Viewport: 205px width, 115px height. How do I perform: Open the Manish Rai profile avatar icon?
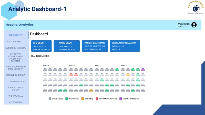[x=194, y=25]
